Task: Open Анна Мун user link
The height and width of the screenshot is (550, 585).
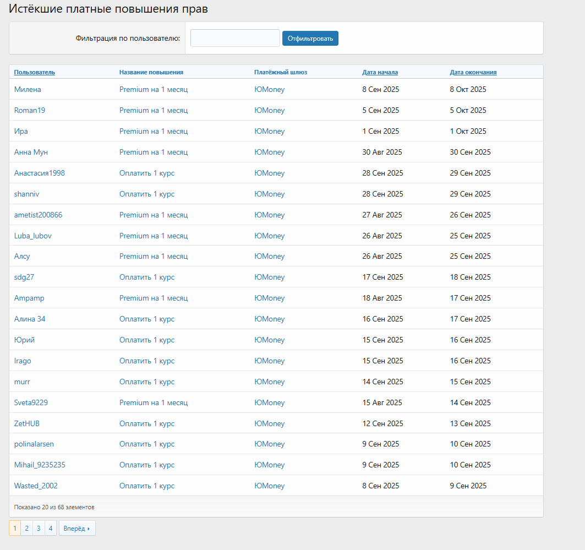Action: 31,152
